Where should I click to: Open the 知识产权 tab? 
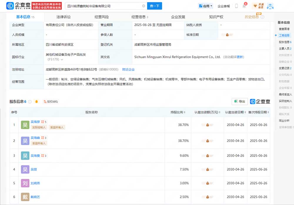coord(216,17)
